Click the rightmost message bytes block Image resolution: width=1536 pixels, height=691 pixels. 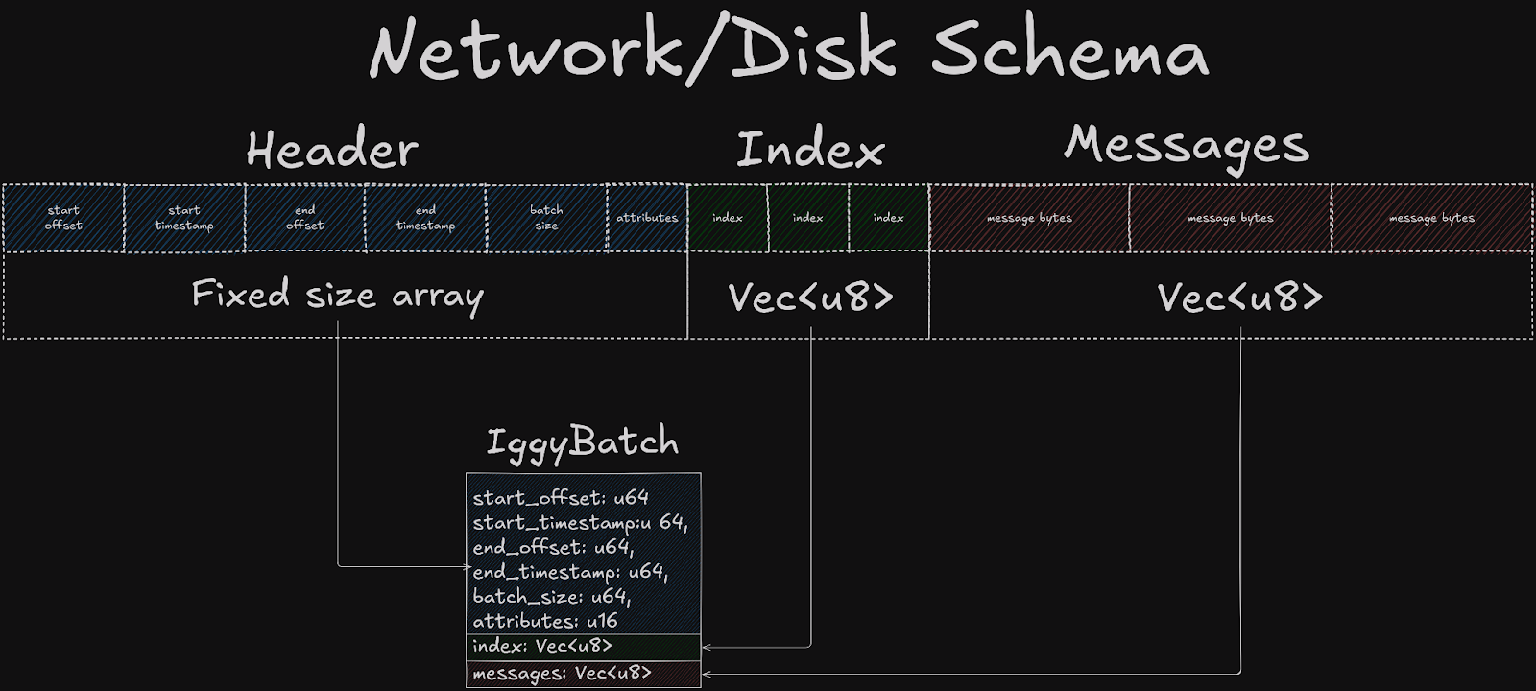click(1431, 218)
